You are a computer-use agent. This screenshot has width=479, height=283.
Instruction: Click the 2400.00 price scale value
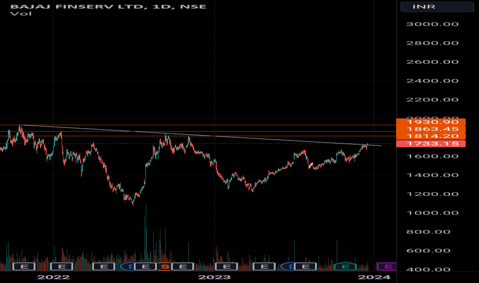(432, 81)
